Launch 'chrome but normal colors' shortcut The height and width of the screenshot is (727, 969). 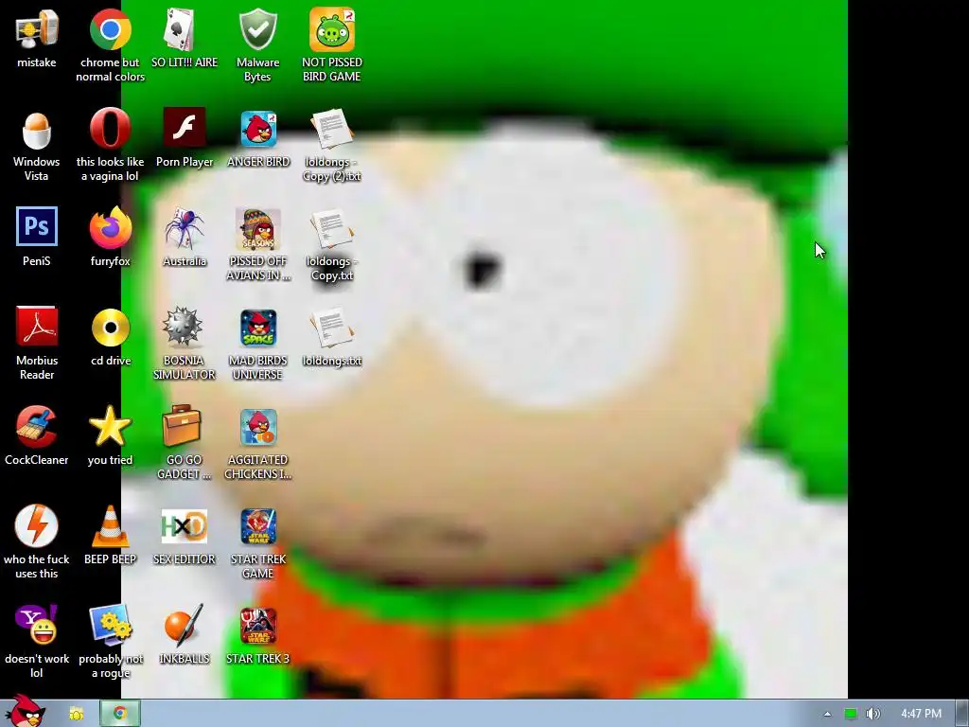[110, 29]
